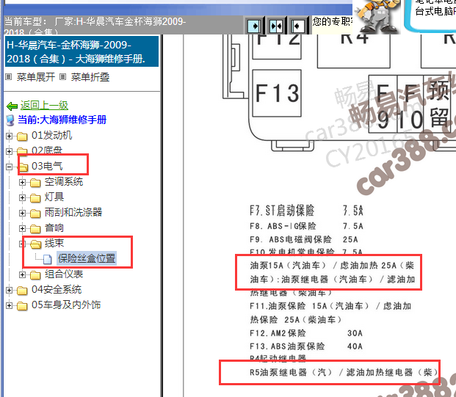Click the 线束 open folder icon
The height and width of the screenshot is (397, 456).
[36, 244]
